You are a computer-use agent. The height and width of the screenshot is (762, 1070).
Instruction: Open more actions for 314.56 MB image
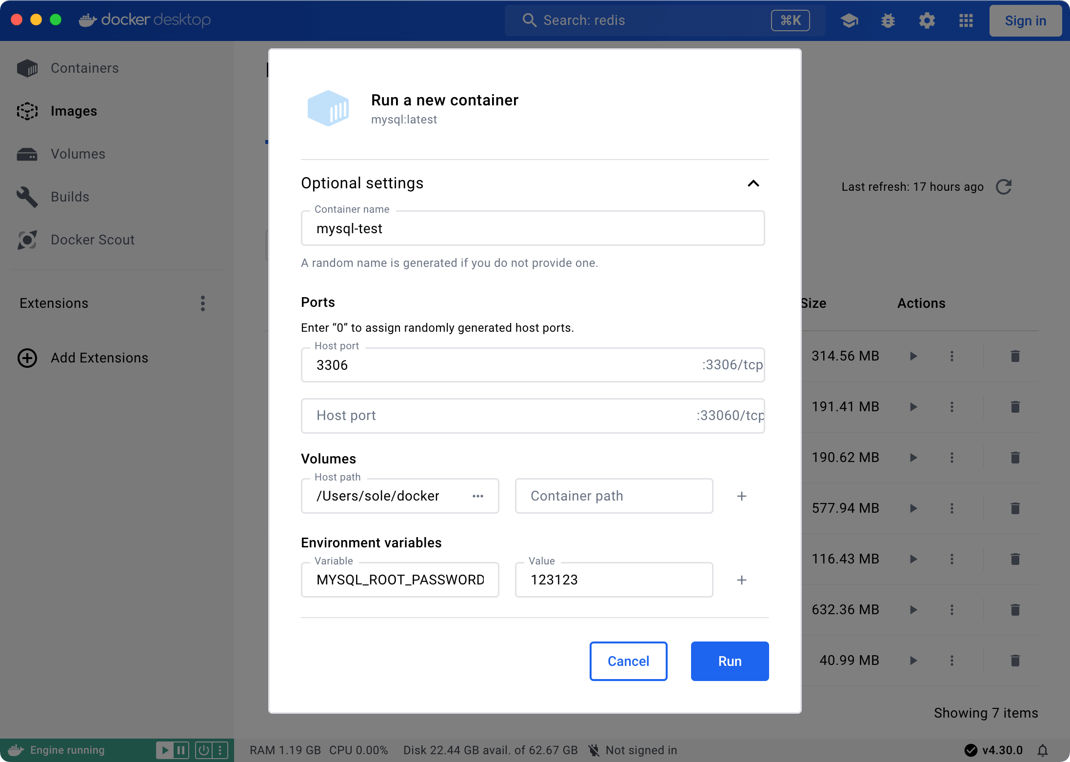(952, 356)
